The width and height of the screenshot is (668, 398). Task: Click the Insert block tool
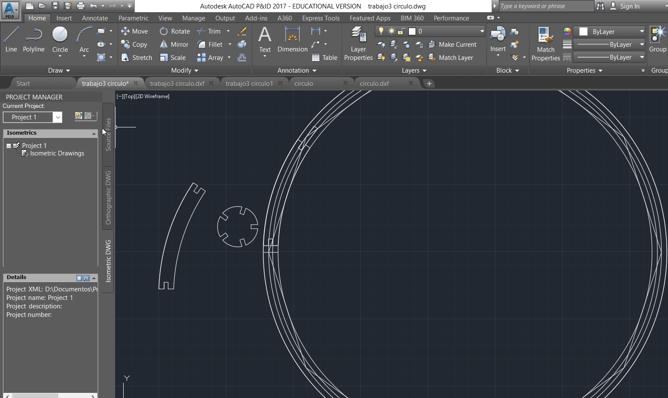tap(498, 40)
